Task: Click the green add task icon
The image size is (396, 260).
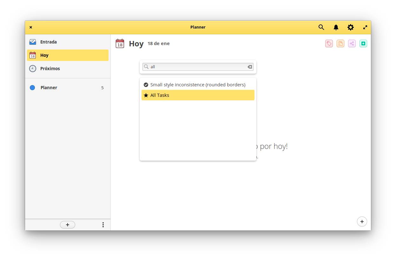Action: (363, 43)
